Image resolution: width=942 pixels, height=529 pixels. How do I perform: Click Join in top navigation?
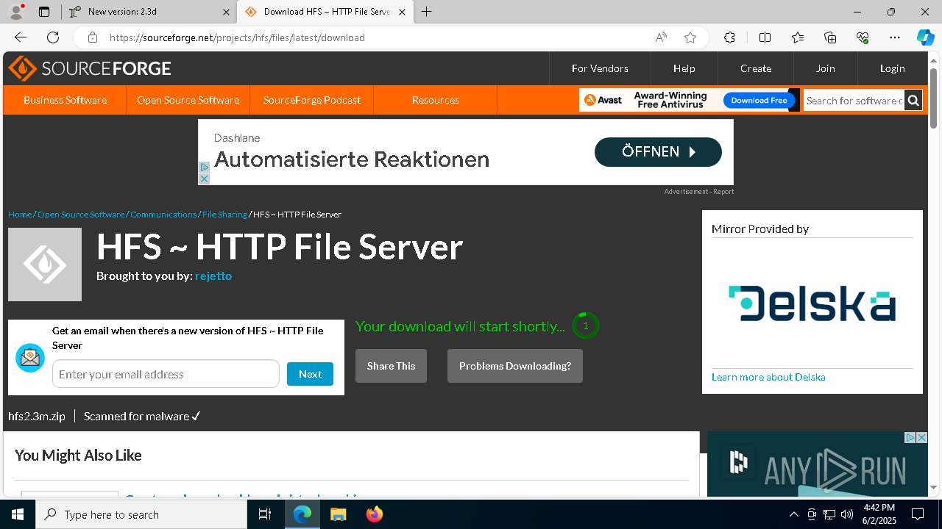click(x=825, y=68)
